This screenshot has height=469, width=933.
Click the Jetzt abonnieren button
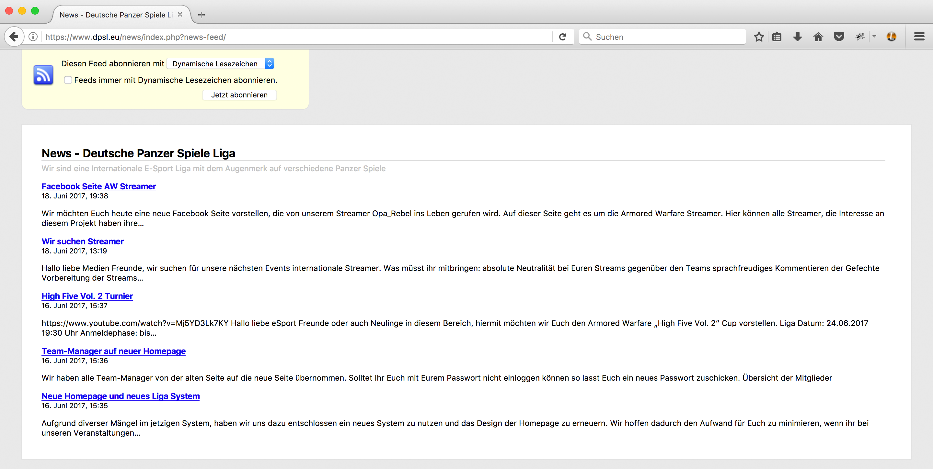(239, 95)
